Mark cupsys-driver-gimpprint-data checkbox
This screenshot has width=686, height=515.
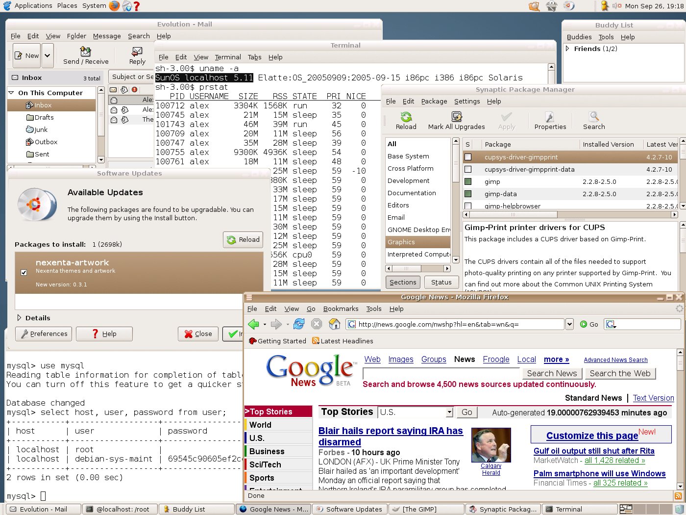468,169
